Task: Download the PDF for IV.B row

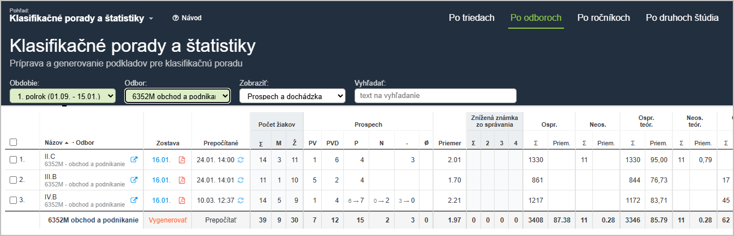Action: [182, 200]
